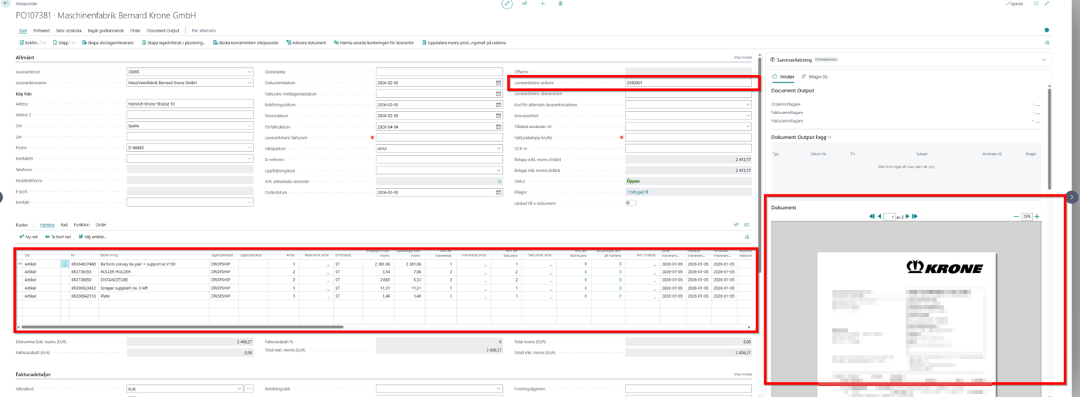Image resolution: width=1080 pixels, height=397 pixels.
Task: Click the trash delete icon in header
Action: tap(560, 4)
